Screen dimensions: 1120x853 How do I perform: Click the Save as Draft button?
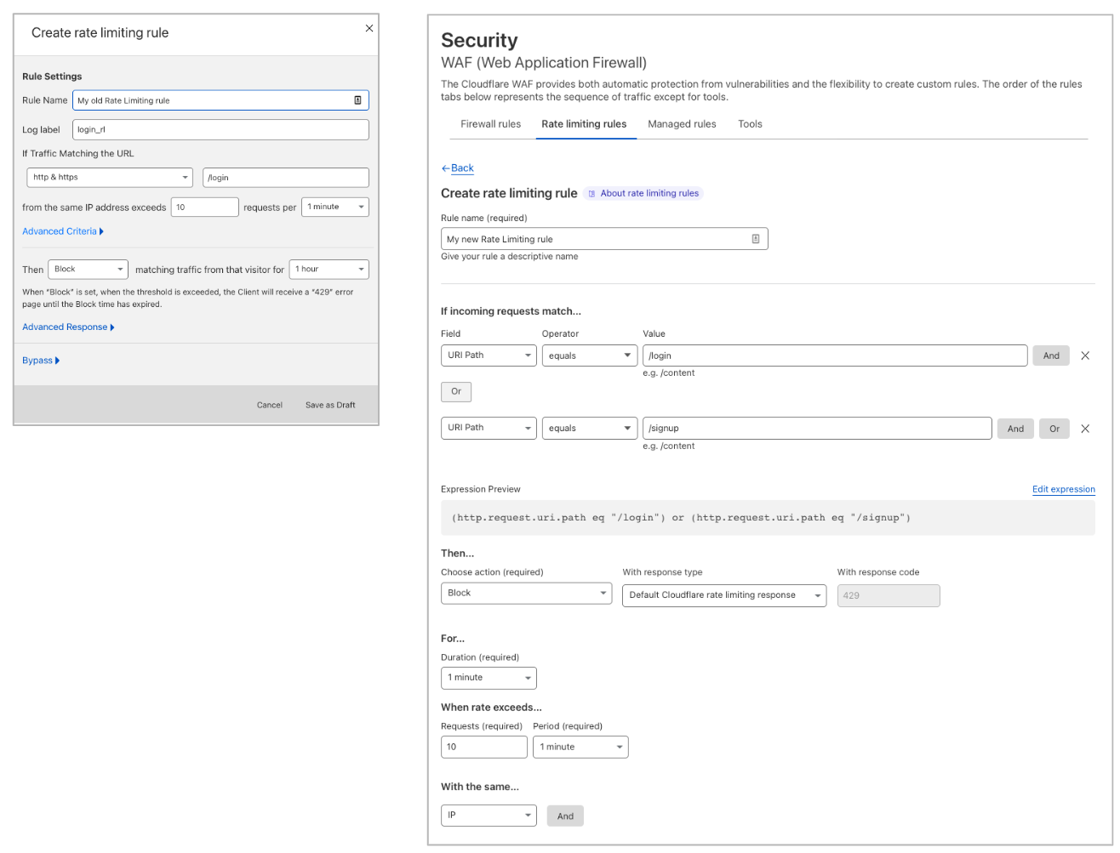(x=330, y=406)
